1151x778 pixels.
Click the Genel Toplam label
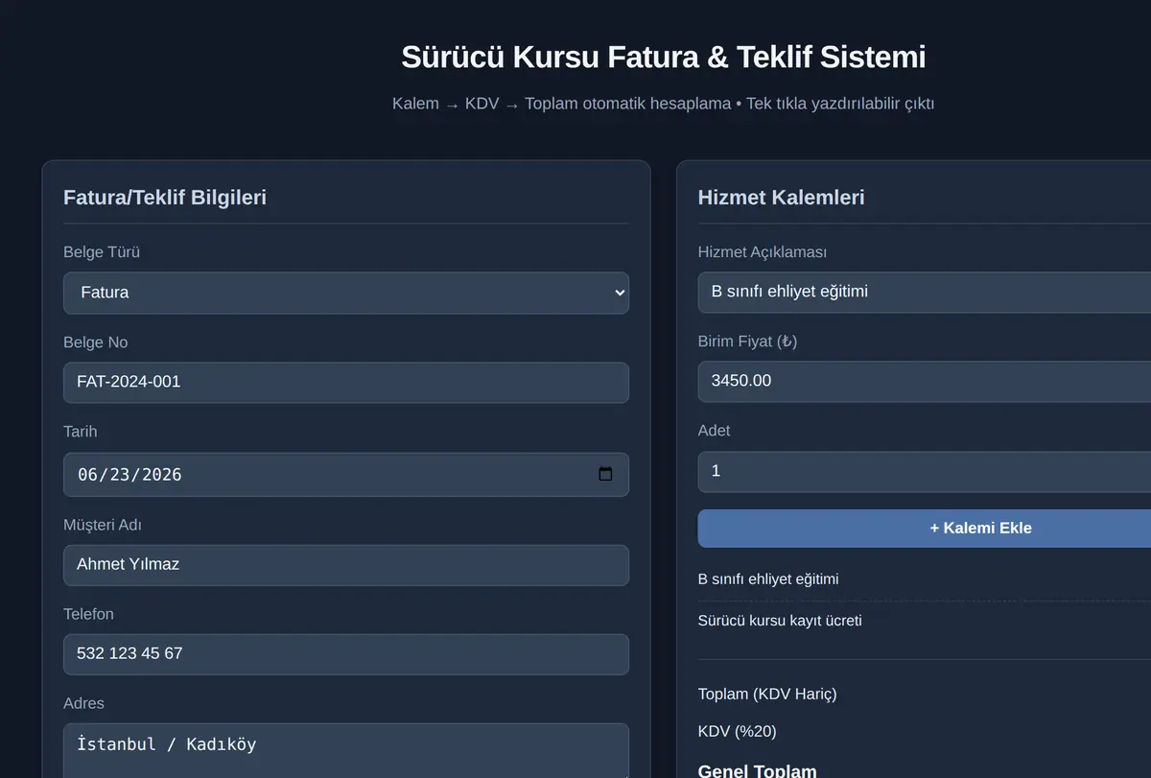758,771
